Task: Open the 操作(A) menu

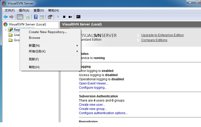Action: (x=24, y=10)
